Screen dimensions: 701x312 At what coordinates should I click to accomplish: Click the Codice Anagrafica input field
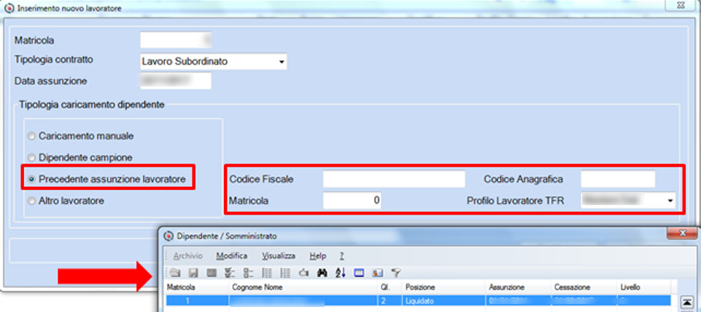[618, 179]
